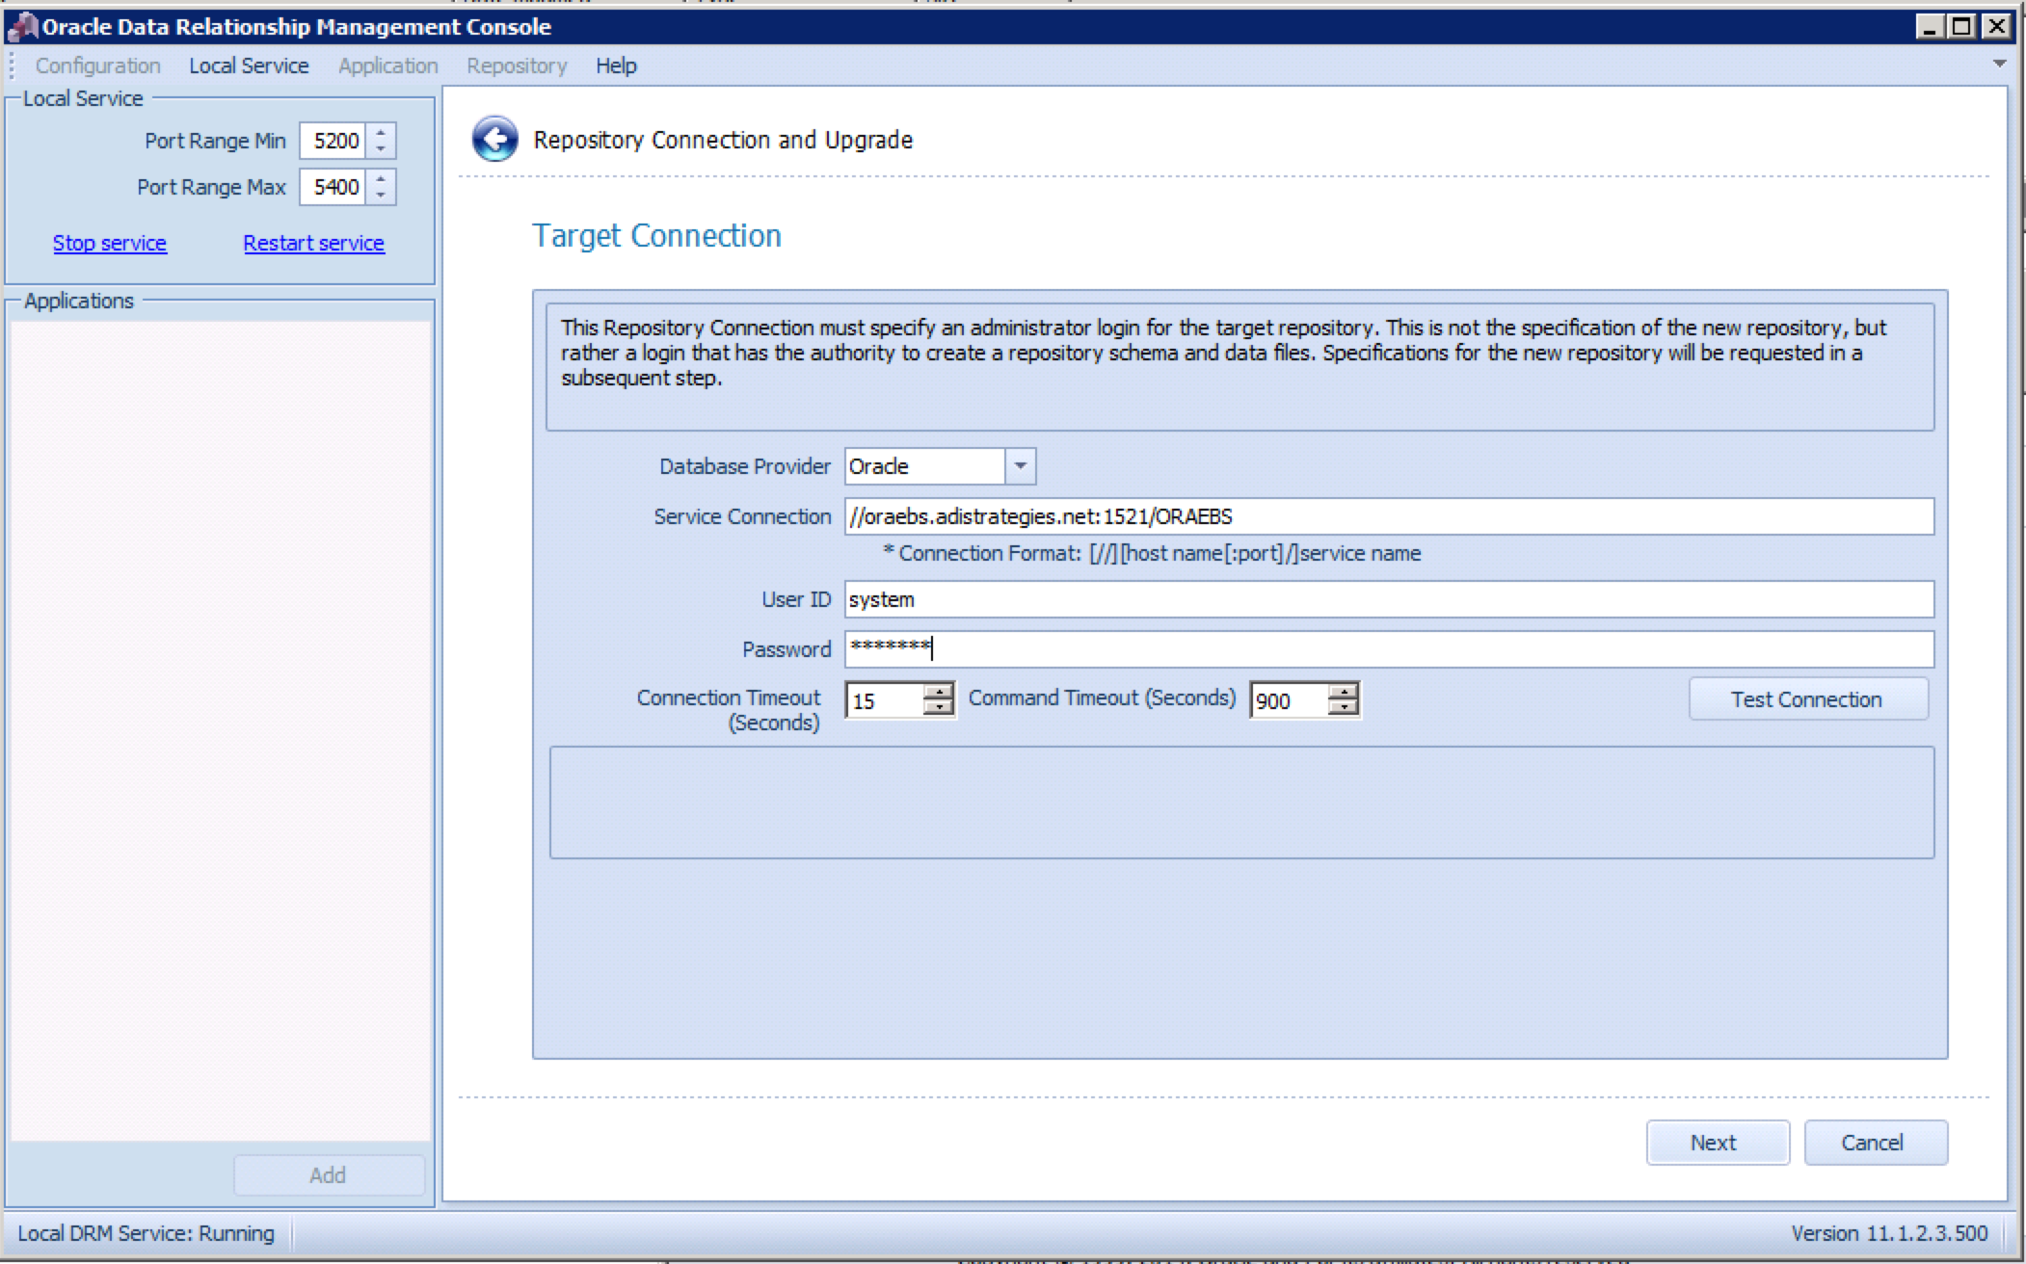This screenshot has width=2026, height=1264.
Task: Increase Port Range Min with up arrow
Action: (x=382, y=133)
